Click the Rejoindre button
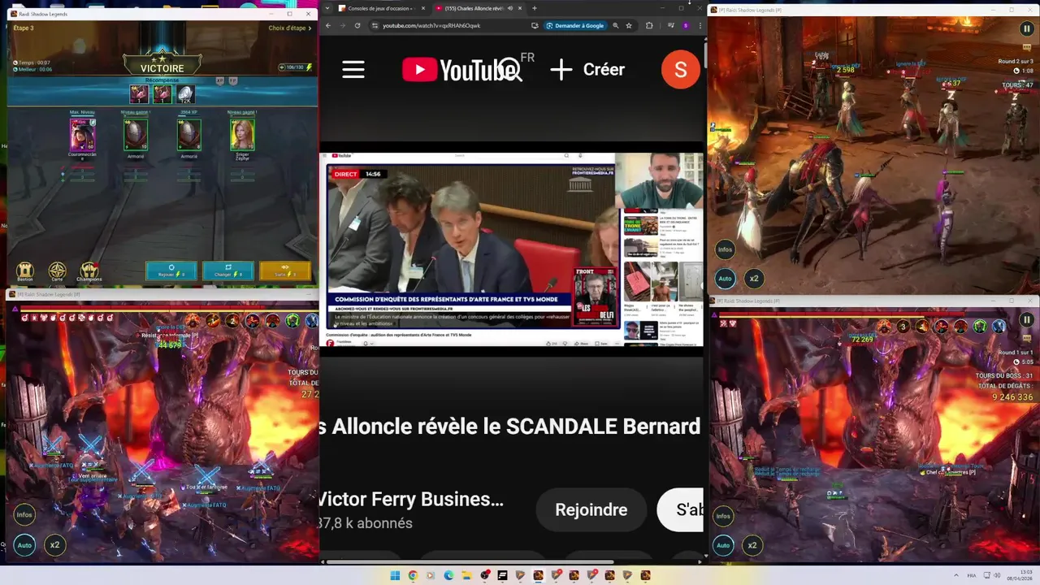The image size is (1040, 585). tap(591, 509)
